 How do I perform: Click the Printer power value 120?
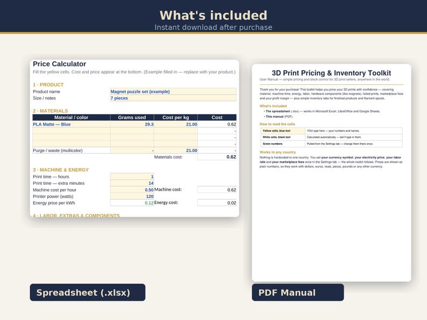click(132, 197)
